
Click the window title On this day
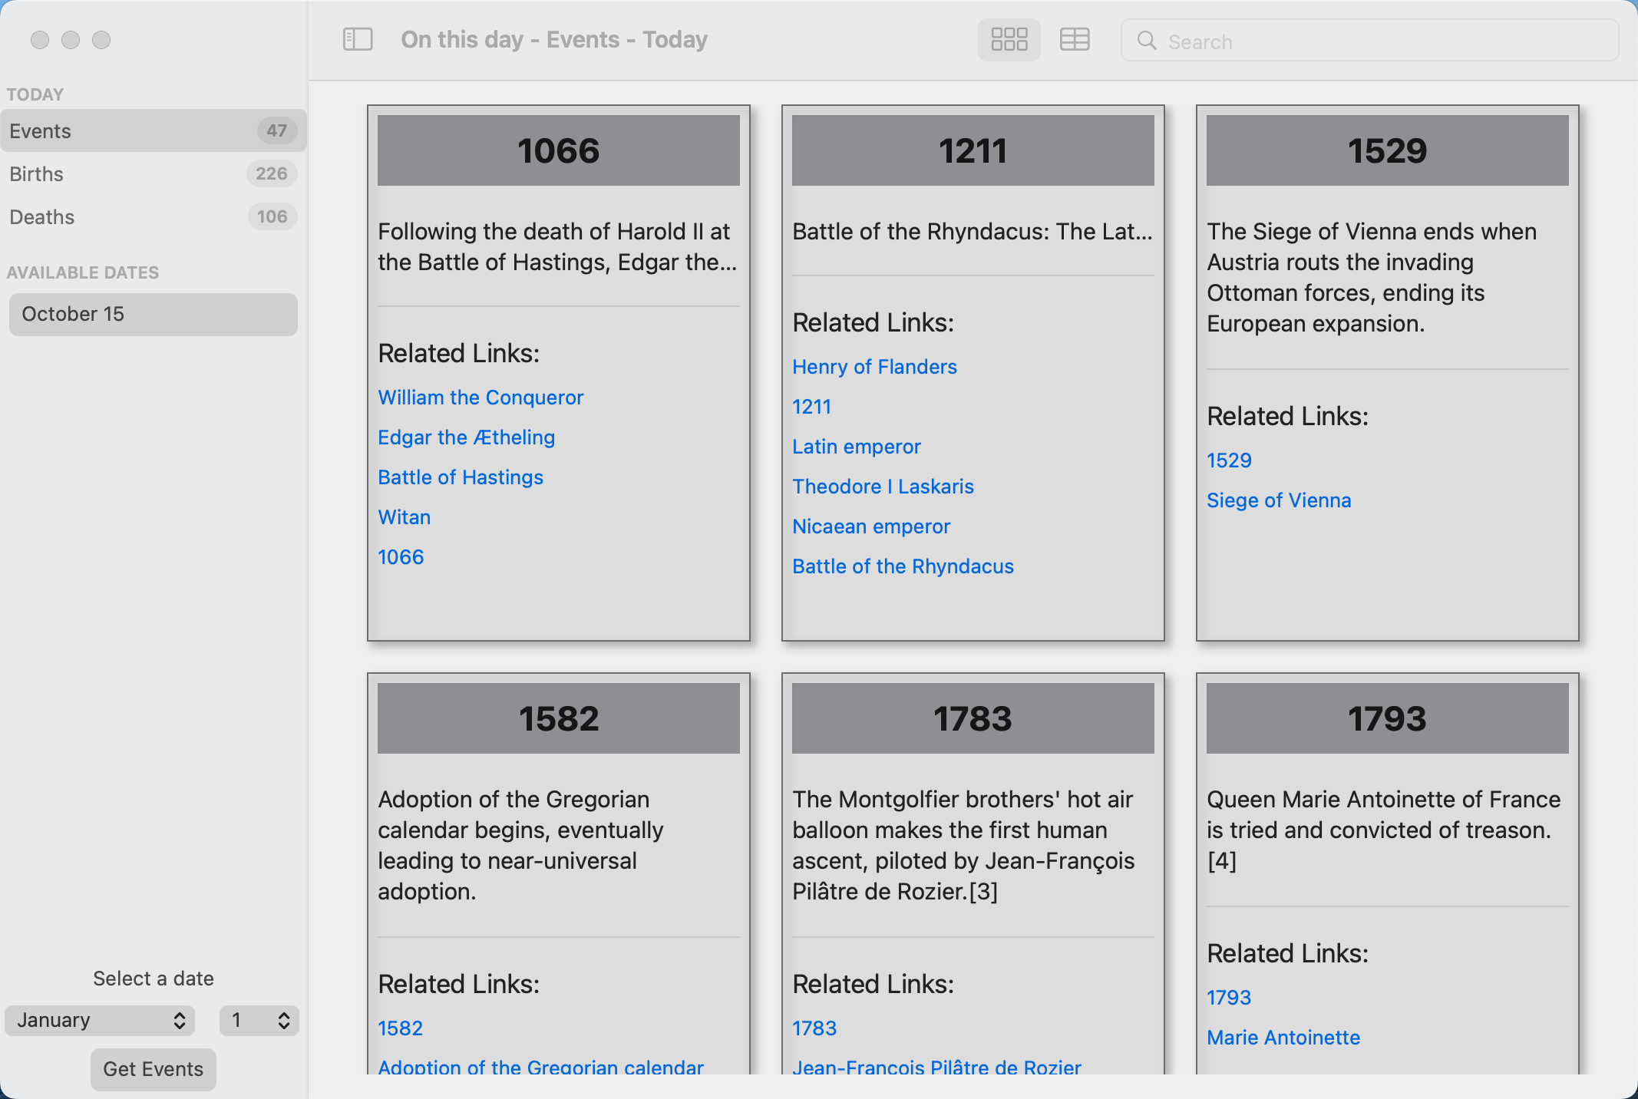(553, 39)
